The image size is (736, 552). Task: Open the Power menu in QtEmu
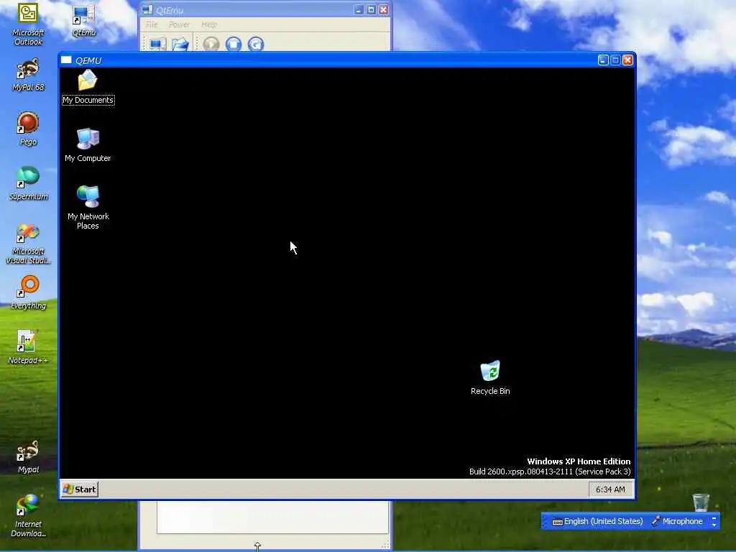179,24
